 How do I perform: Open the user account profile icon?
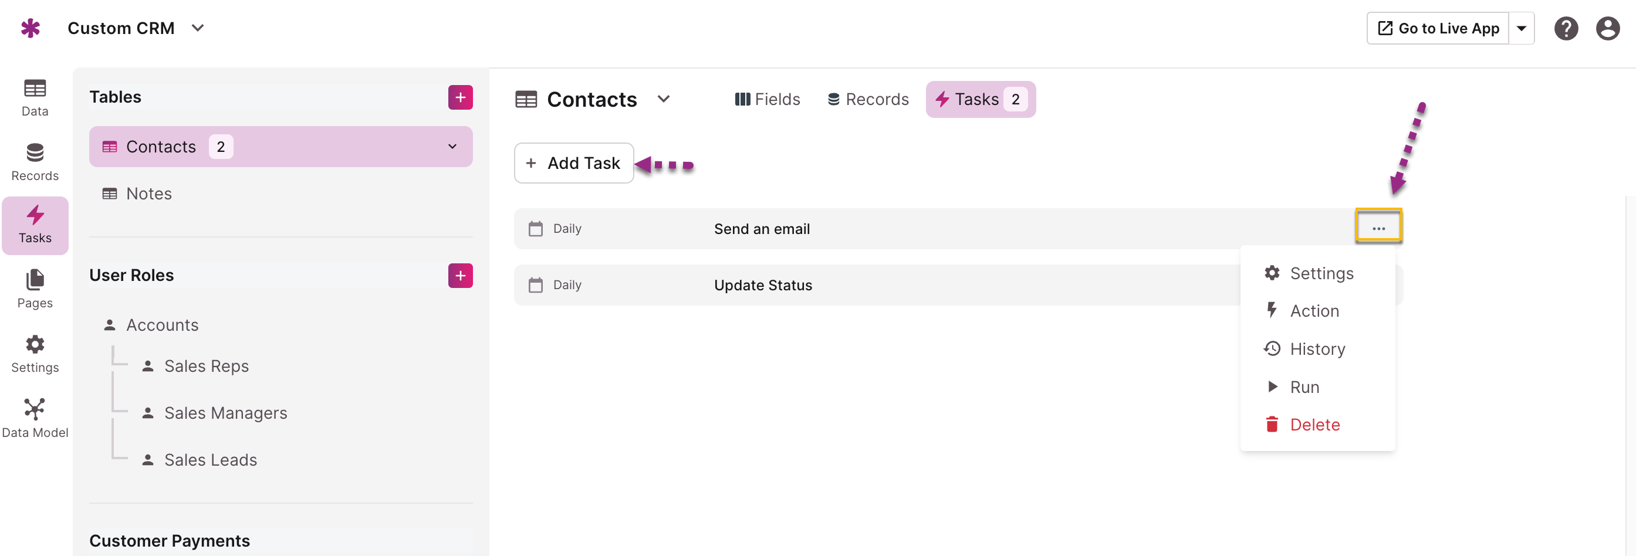click(1607, 29)
